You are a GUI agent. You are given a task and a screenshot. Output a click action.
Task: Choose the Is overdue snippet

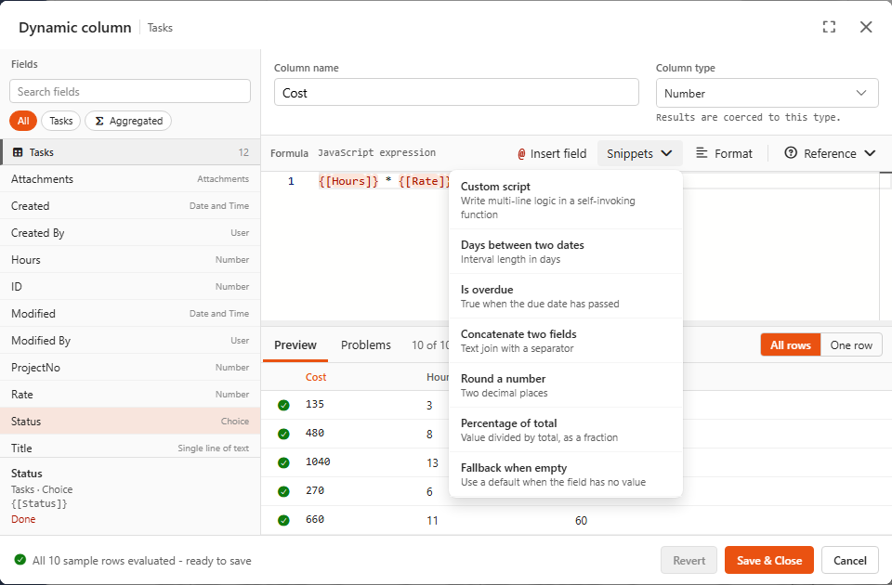(566, 296)
